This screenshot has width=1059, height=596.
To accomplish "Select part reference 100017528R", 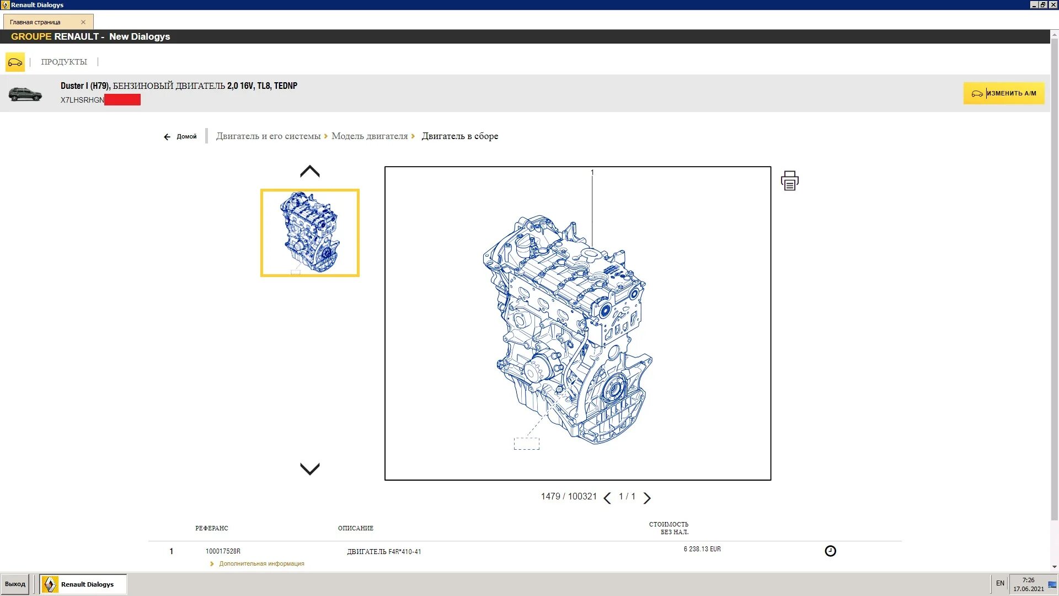I will pos(223,551).
